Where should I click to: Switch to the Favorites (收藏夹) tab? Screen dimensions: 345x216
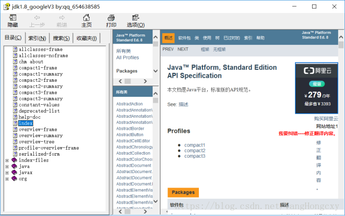87,38
